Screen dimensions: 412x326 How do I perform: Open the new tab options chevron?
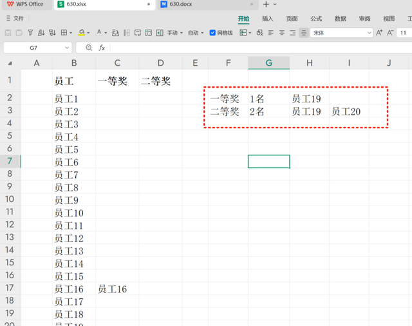coord(275,5)
